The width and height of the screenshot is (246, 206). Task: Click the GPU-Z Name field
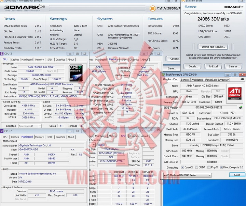[x=202, y=86]
